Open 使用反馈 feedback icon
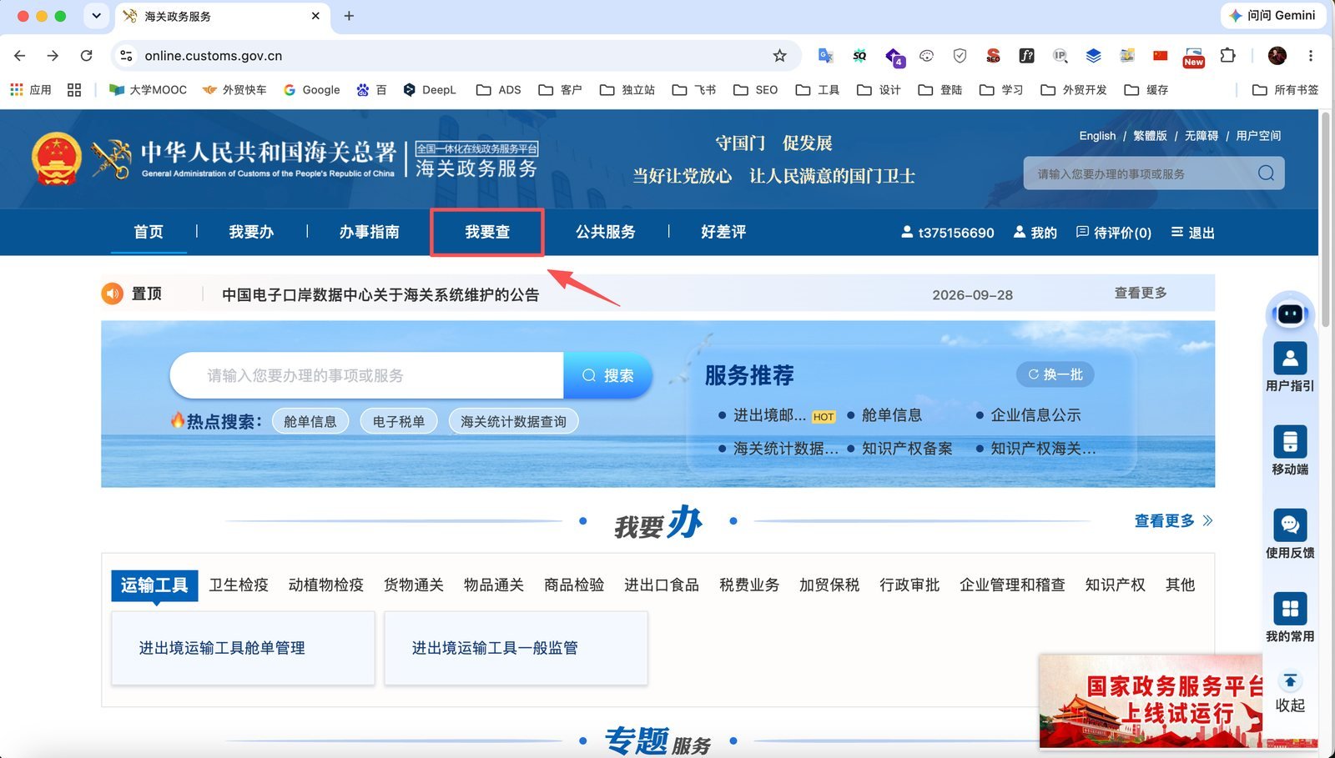This screenshot has height=758, width=1335. pos(1290,525)
